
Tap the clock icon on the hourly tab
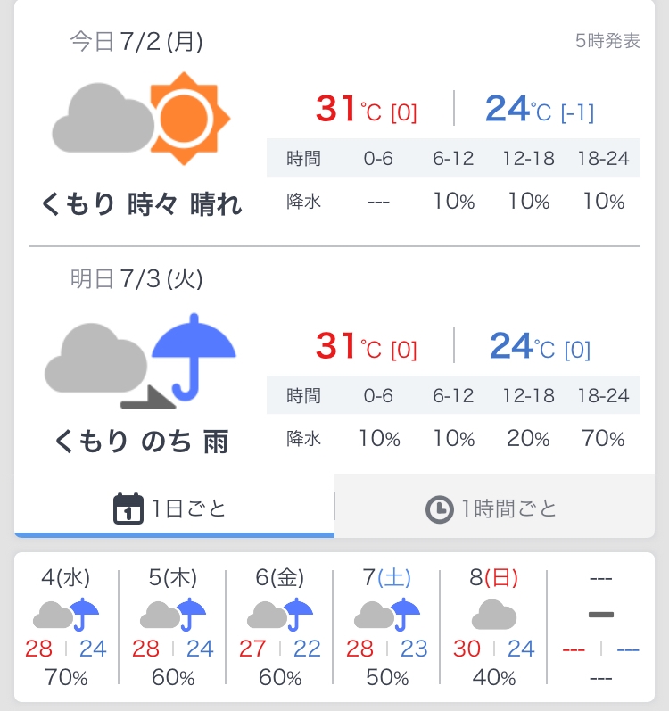pos(439,509)
